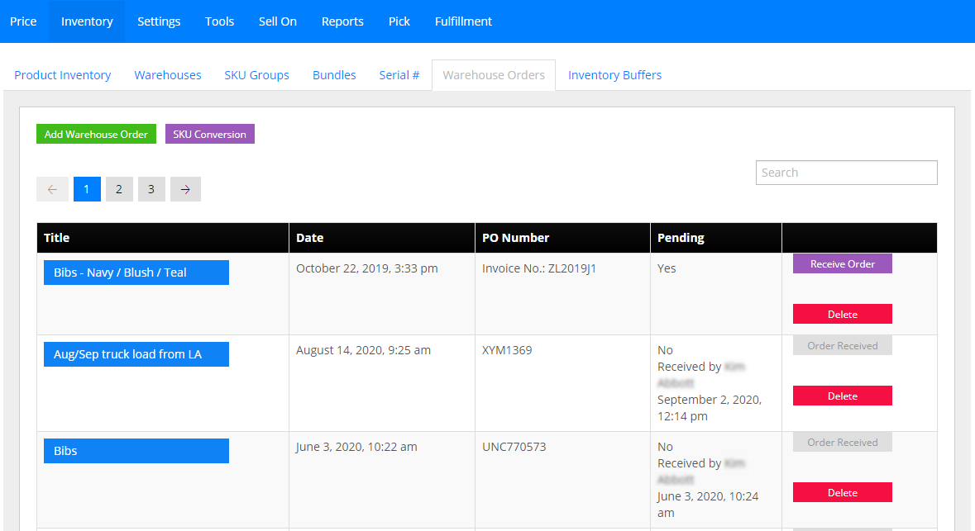The height and width of the screenshot is (531, 975).
Task: Click the Pending value Yes
Action: tap(667, 268)
